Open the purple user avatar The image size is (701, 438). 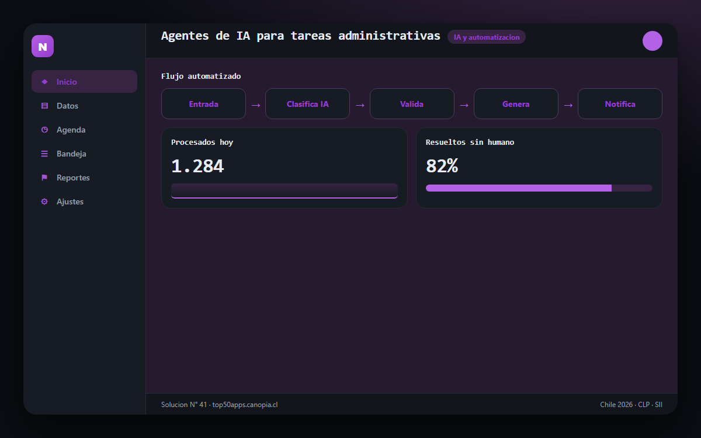click(653, 41)
